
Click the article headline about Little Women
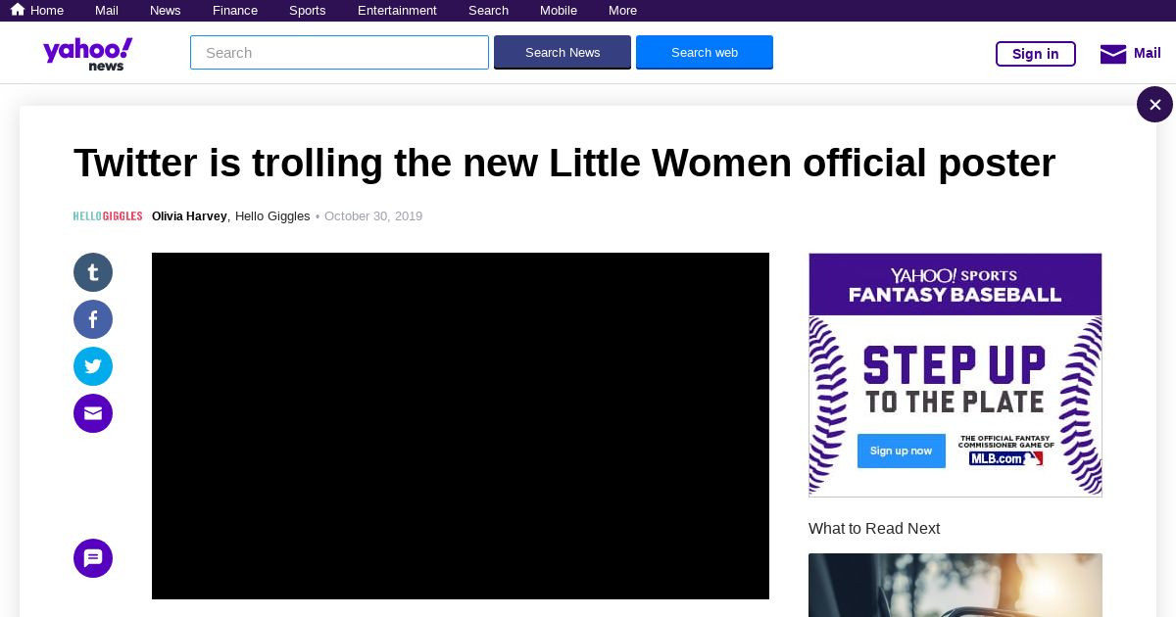tap(564, 163)
